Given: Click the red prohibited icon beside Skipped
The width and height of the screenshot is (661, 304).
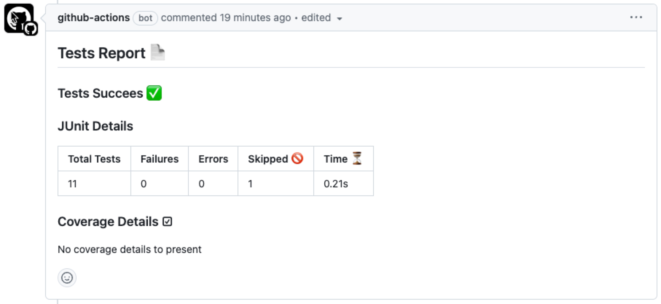Looking at the screenshot, I should click(297, 159).
